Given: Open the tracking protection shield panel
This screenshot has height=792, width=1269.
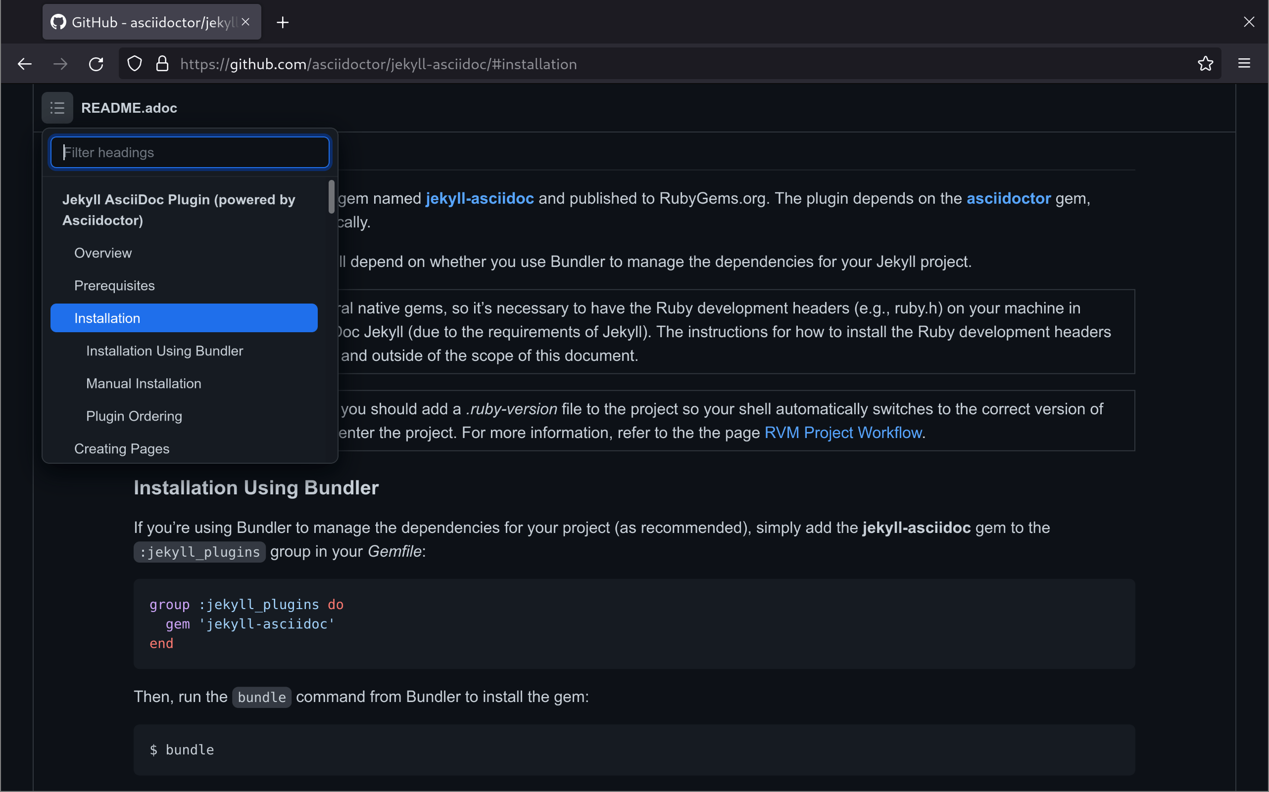Looking at the screenshot, I should point(134,63).
